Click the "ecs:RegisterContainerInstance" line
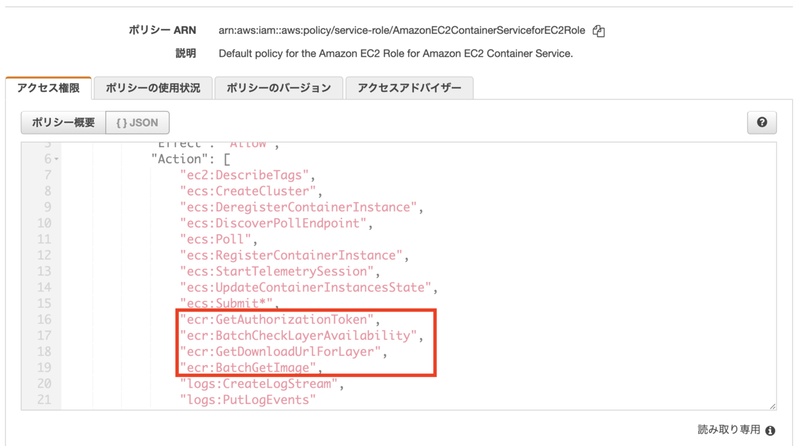The height and width of the screenshot is (446, 795). [294, 255]
